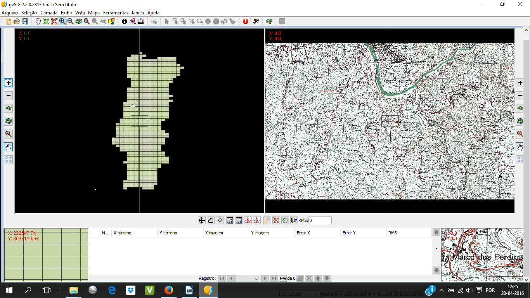
Task: Click the wrench options icon in georeferencing toolbar
Action: 267,220
